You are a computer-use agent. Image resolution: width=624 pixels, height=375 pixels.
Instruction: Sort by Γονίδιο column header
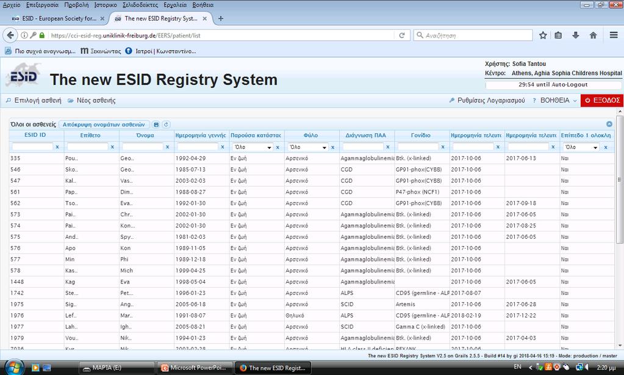pyautogui.click(x=421, y=135)
